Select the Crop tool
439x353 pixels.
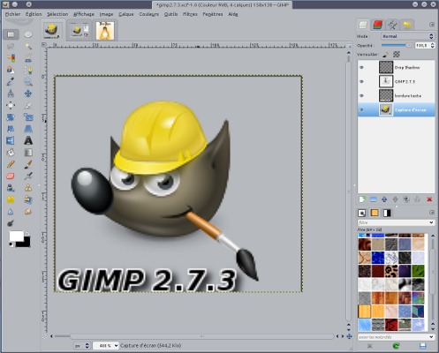click(28, 105)
